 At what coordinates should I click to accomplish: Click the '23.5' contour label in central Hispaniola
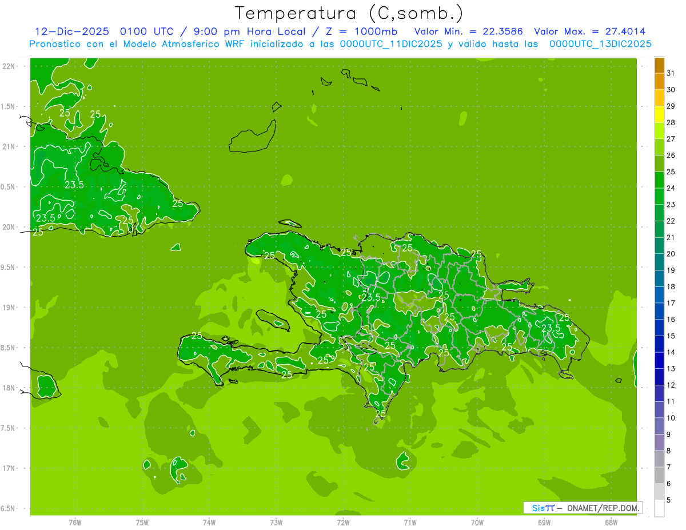coord(371,297)
